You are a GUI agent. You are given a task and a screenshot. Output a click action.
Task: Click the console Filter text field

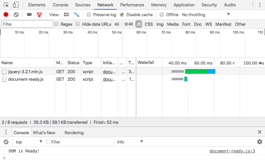click(82, 142)
